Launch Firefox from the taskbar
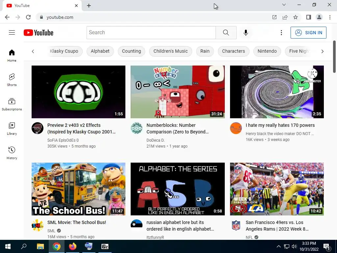Image resolution: width=337 pixels, height=253 pixels. 72,246
